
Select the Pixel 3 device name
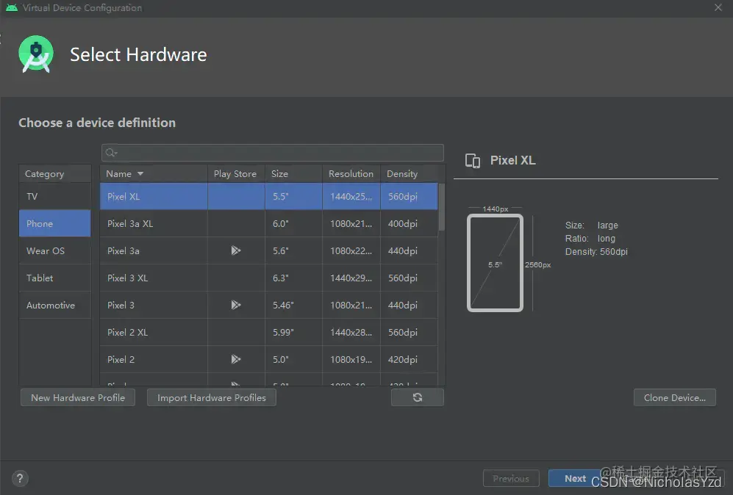pyautogui.click(x=121, y=305)
